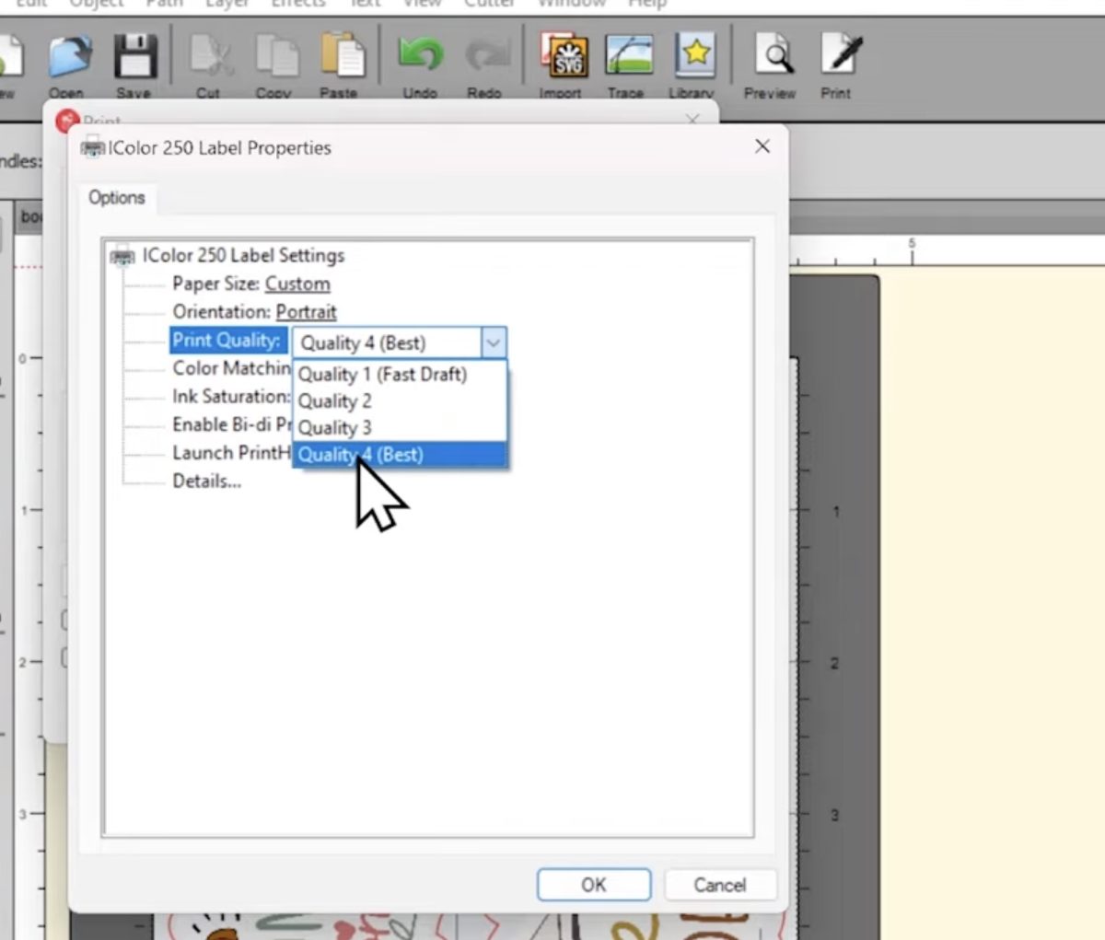Click the Open folder icon

point(69,57)
